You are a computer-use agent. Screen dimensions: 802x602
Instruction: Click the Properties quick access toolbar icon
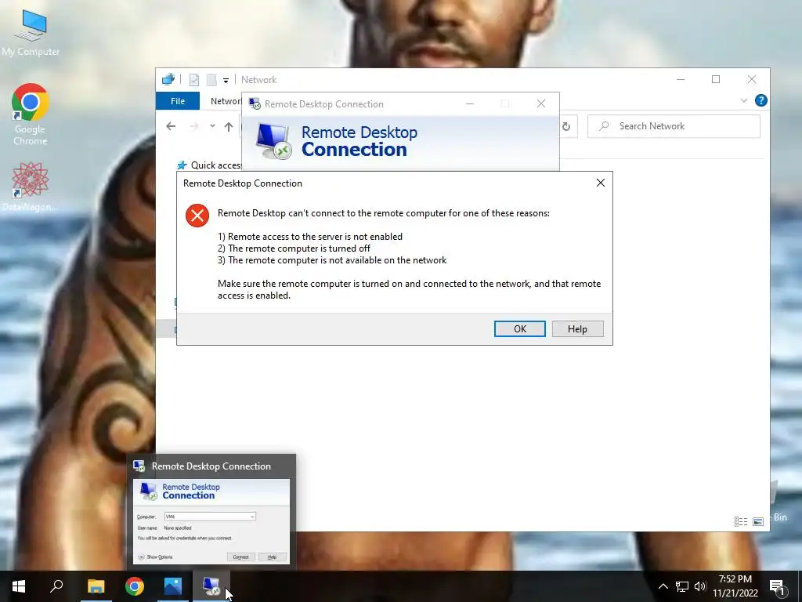click(194, 80)
